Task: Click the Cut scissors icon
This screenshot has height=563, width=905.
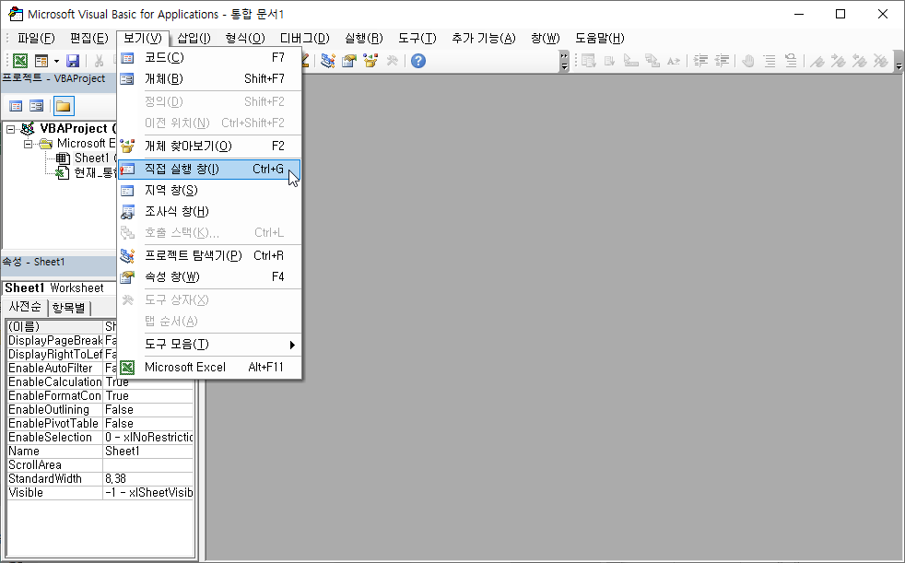Action: click(100, 61)
